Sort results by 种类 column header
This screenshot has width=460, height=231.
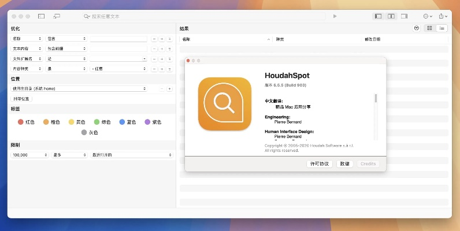click(x=280, y=39)
